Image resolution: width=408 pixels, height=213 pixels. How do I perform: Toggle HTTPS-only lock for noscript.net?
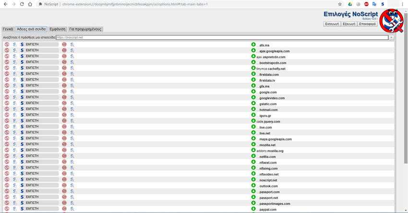[x=253, y=180]
